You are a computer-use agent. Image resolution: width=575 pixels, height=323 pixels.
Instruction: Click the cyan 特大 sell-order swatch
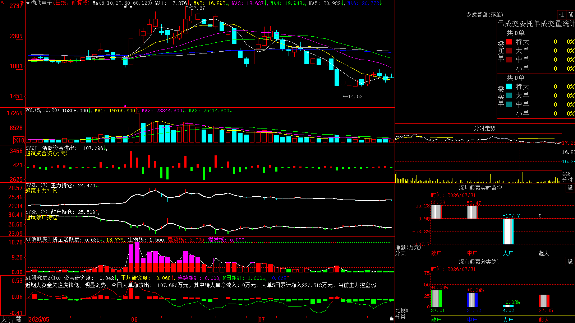tap(509, 86)
